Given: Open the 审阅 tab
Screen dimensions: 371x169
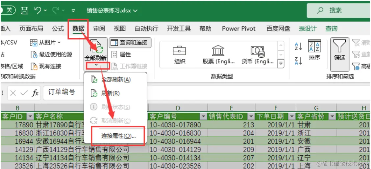Looking at the screenshot, I should click(x=99, y=29).
